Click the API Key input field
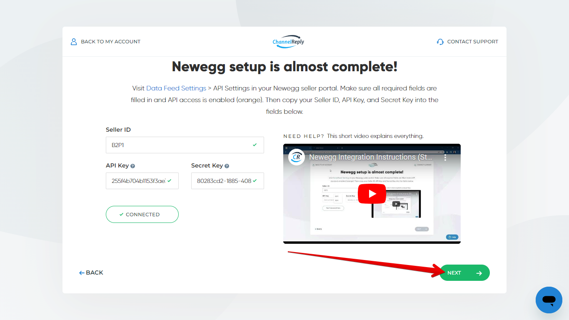Image resolution: width=569 pixels, height=320 pixels. (142, 181)
